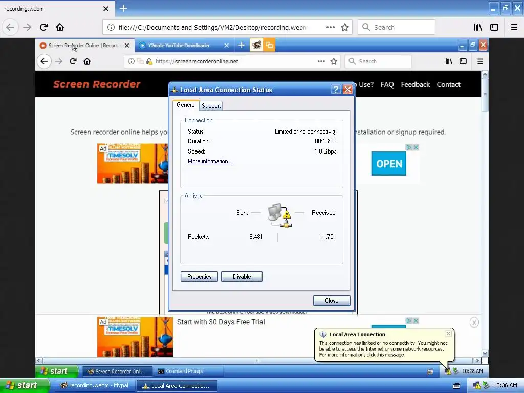Show site info icon for file URL
Screen dimensions: 524x393
click(x=111, y=27)
